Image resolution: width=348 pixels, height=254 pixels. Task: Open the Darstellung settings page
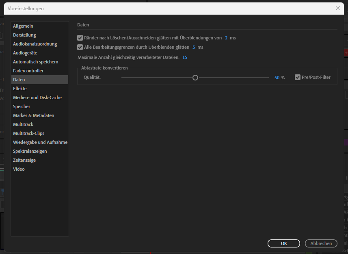(x=24, y=35)
